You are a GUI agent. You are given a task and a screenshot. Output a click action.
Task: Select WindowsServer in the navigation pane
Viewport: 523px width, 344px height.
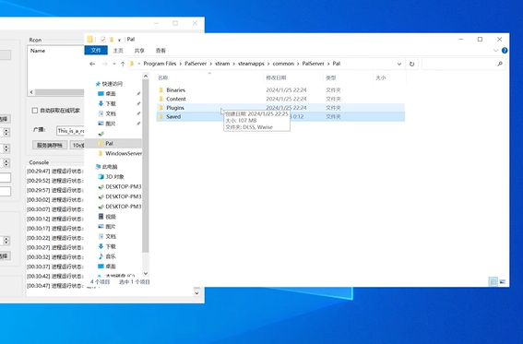click(124, 153)
